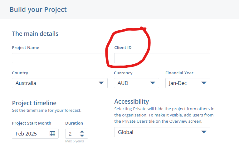Click The main details section heading
This screenshot has height=148, width=239.
[x=35, y=34]
